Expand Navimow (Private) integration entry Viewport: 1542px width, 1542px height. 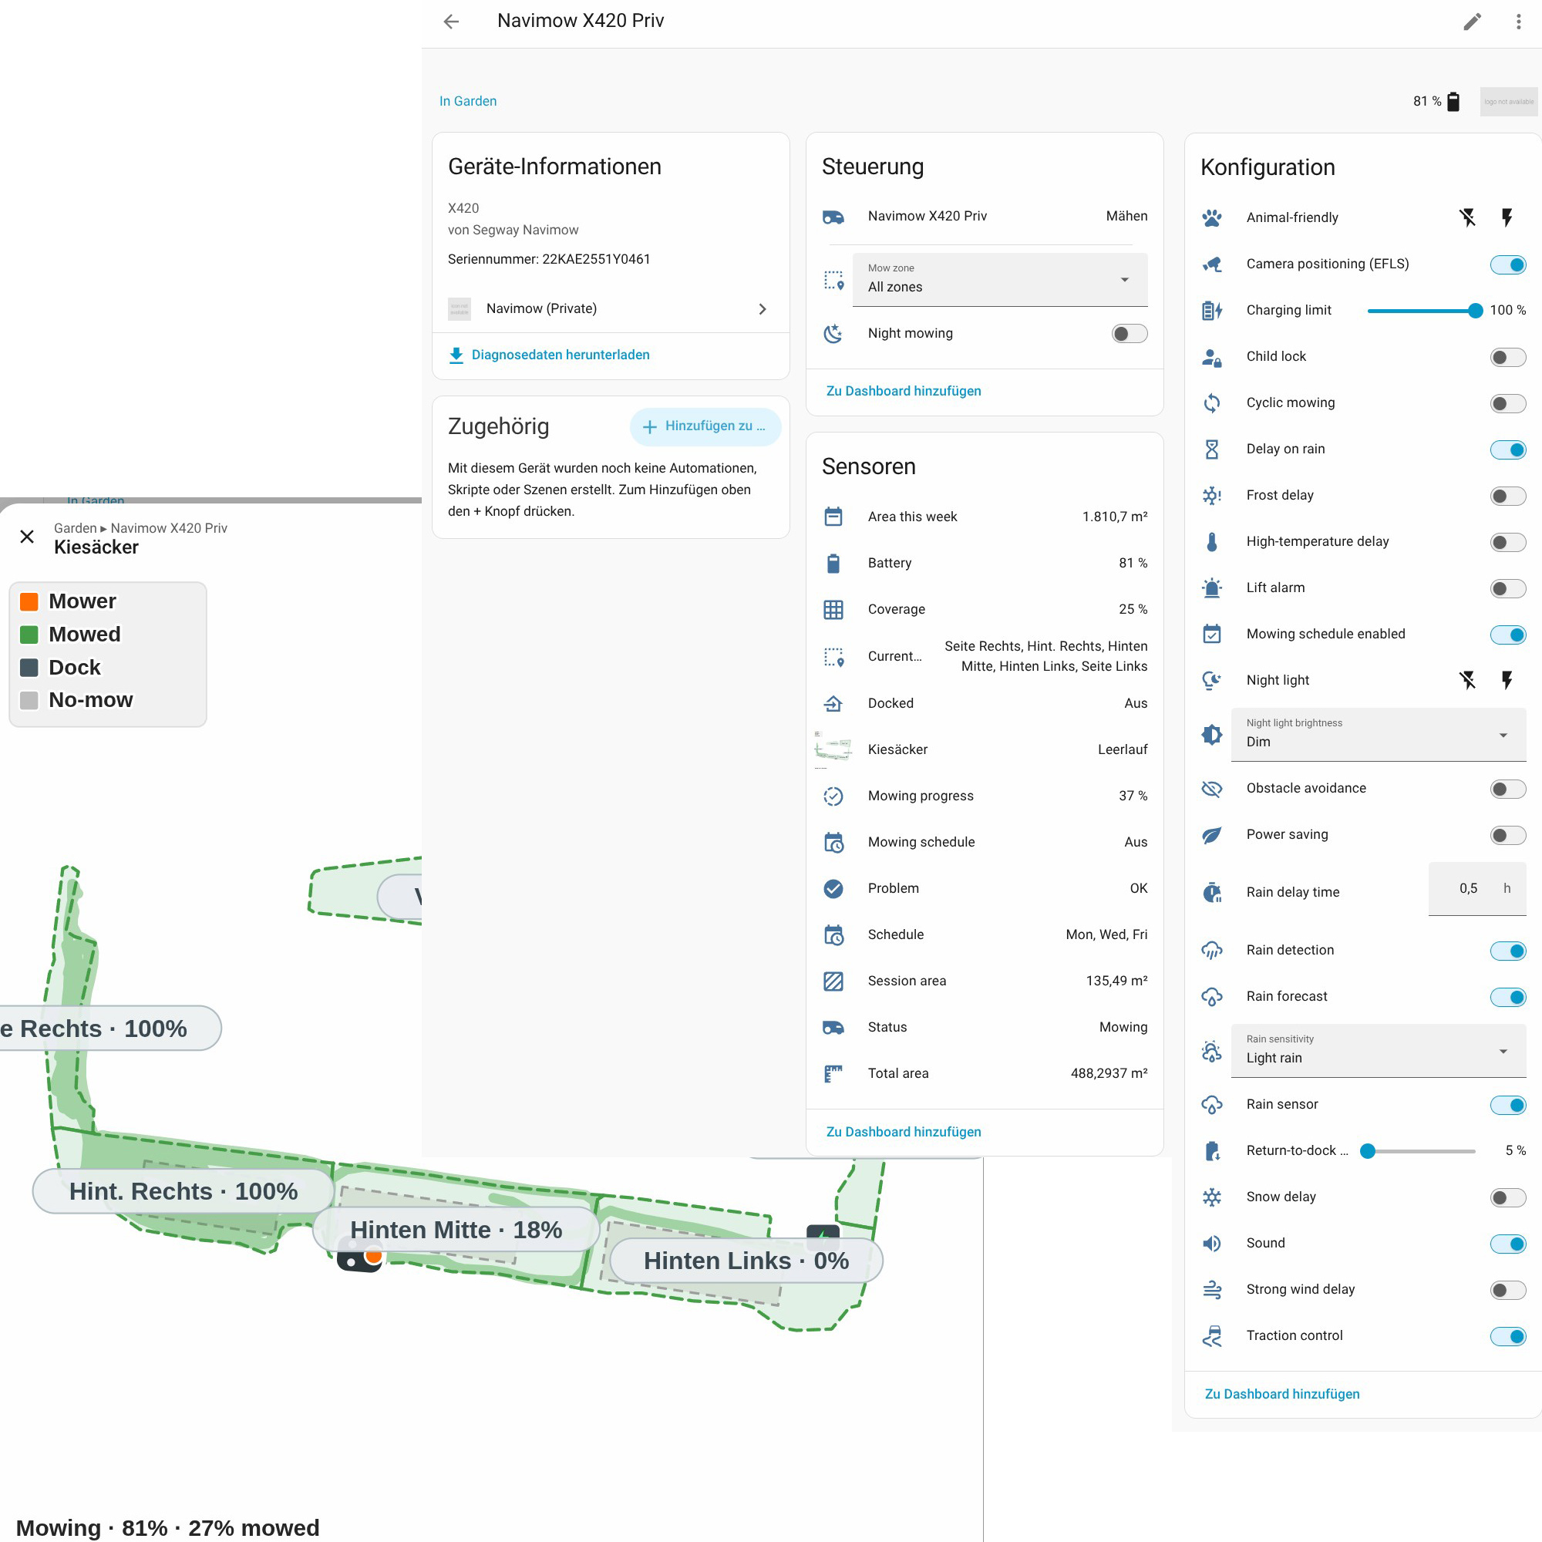click(611, 309)
